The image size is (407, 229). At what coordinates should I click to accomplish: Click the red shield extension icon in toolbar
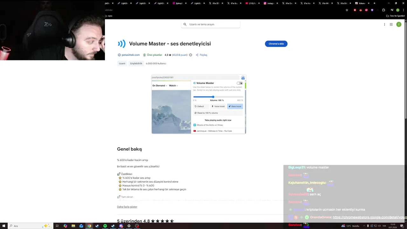(x=355, y=10)
